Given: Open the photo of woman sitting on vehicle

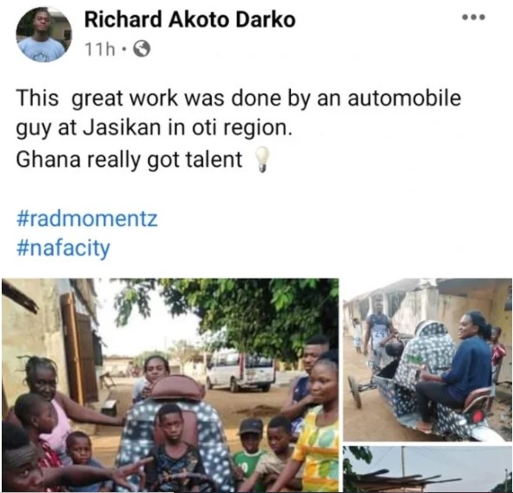Looking at the screenshot, I should [428, 360].
